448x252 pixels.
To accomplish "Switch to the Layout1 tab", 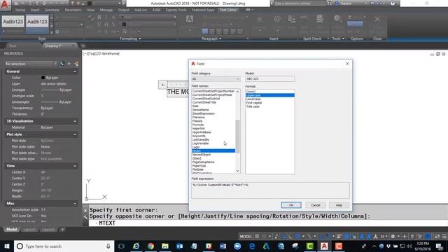I will [29, 229].
